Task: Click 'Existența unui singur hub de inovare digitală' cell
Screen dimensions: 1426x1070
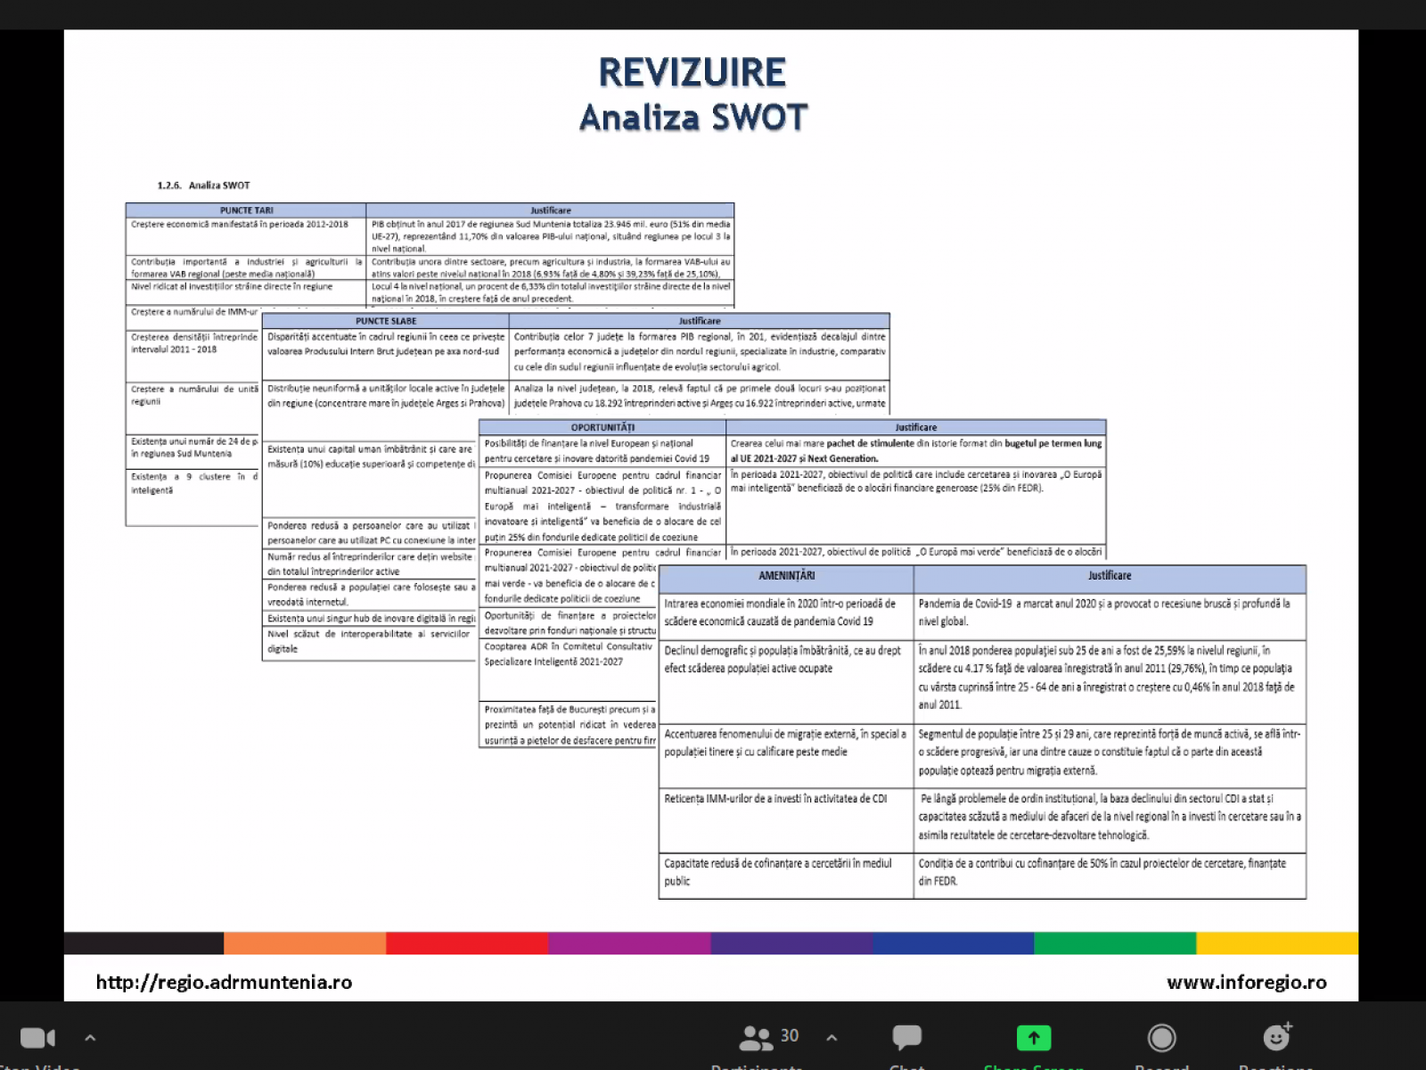Action: (x=370, y=618)
